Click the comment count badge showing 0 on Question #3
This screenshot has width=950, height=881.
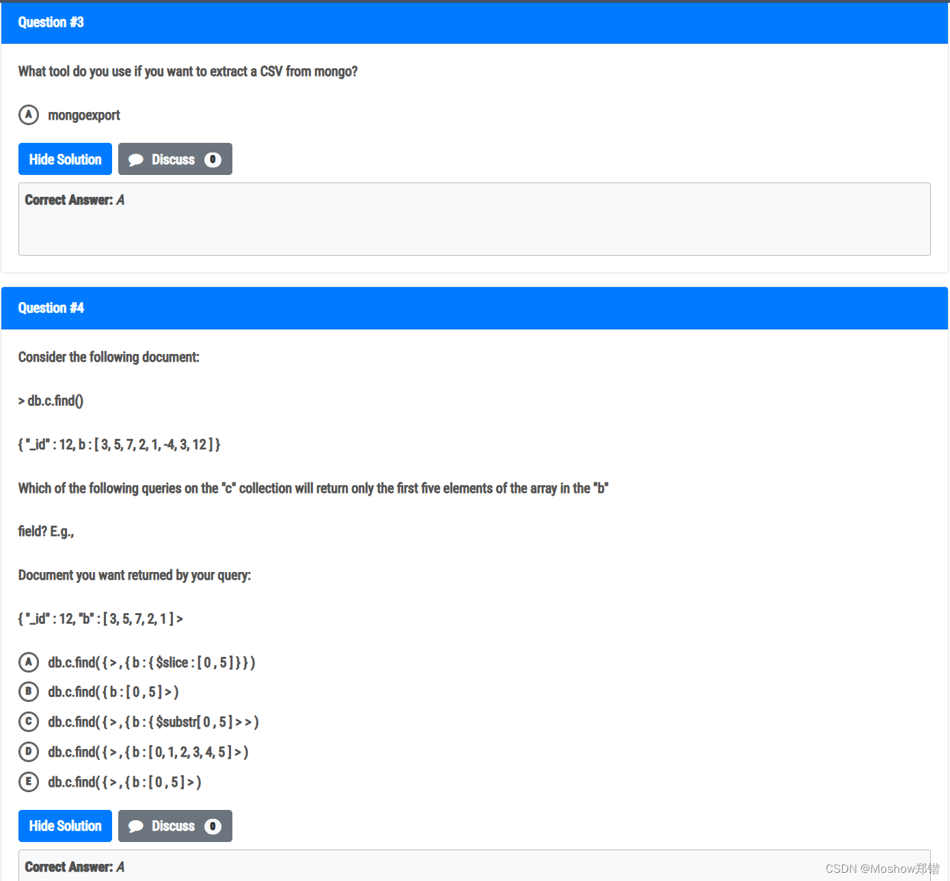click(213, 159)
